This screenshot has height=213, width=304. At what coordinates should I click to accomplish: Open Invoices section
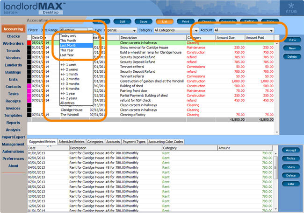(x=13, y=108)
